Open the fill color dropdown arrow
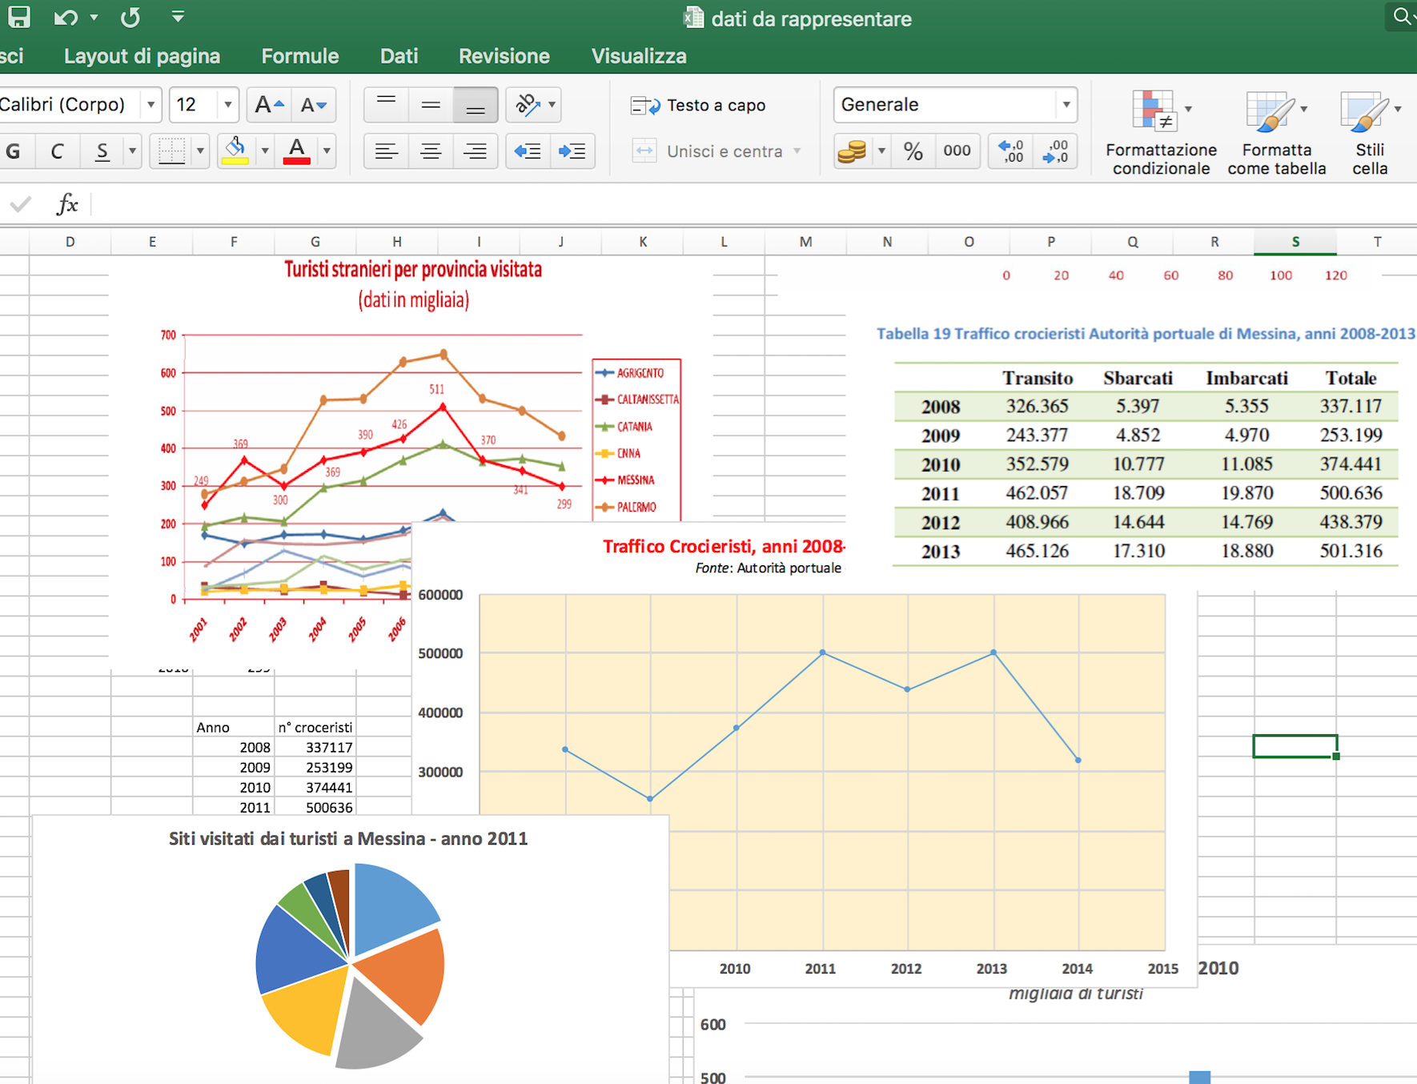Viewport: 1417px width, 1084px height. coord(265,151)
